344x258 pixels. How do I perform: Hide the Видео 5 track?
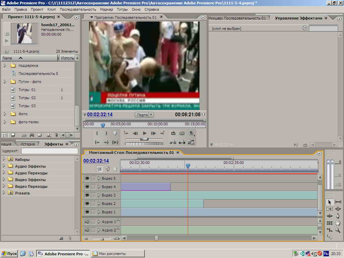(87, 178)
